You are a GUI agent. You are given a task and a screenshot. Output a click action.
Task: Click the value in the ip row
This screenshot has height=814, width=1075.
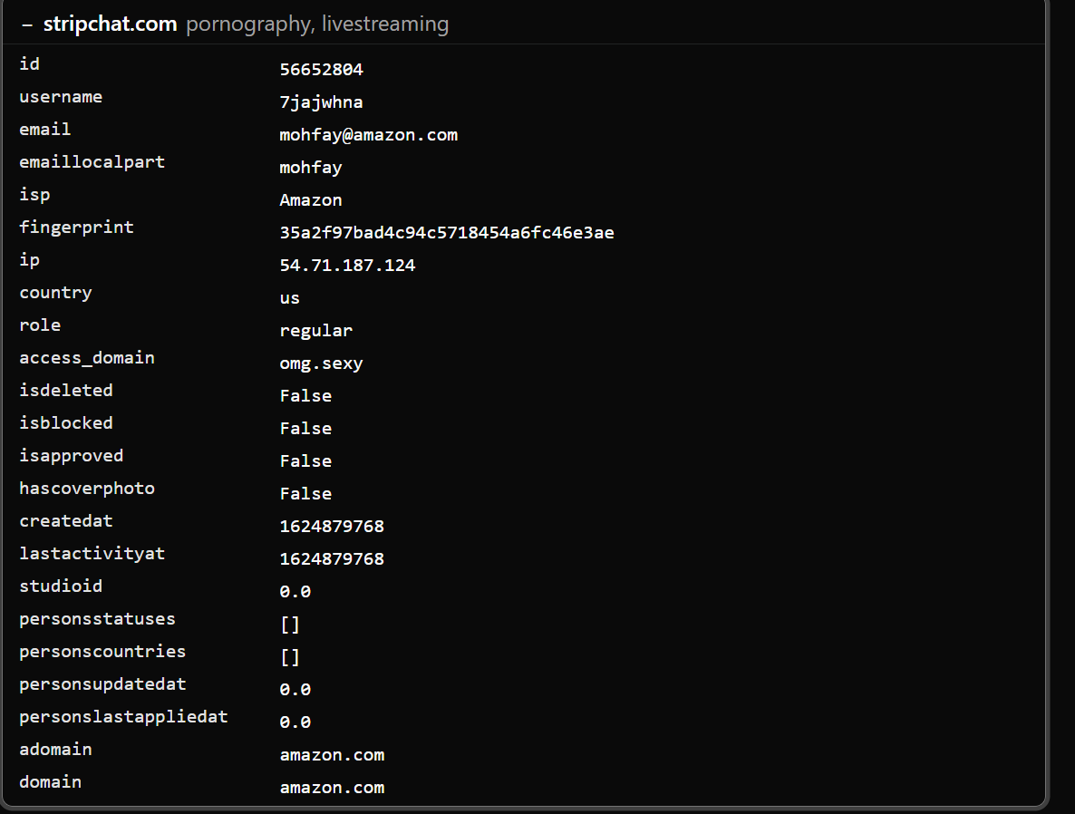pyautogui.click(x=347, y=266)
